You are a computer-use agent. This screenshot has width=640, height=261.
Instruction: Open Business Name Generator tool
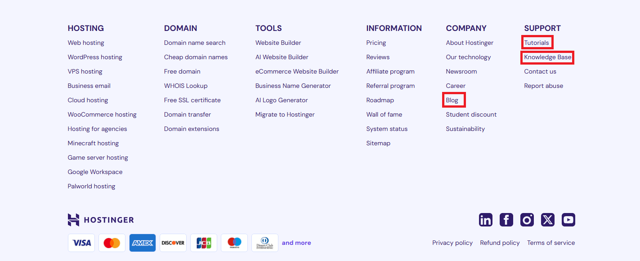pos(293,86)
